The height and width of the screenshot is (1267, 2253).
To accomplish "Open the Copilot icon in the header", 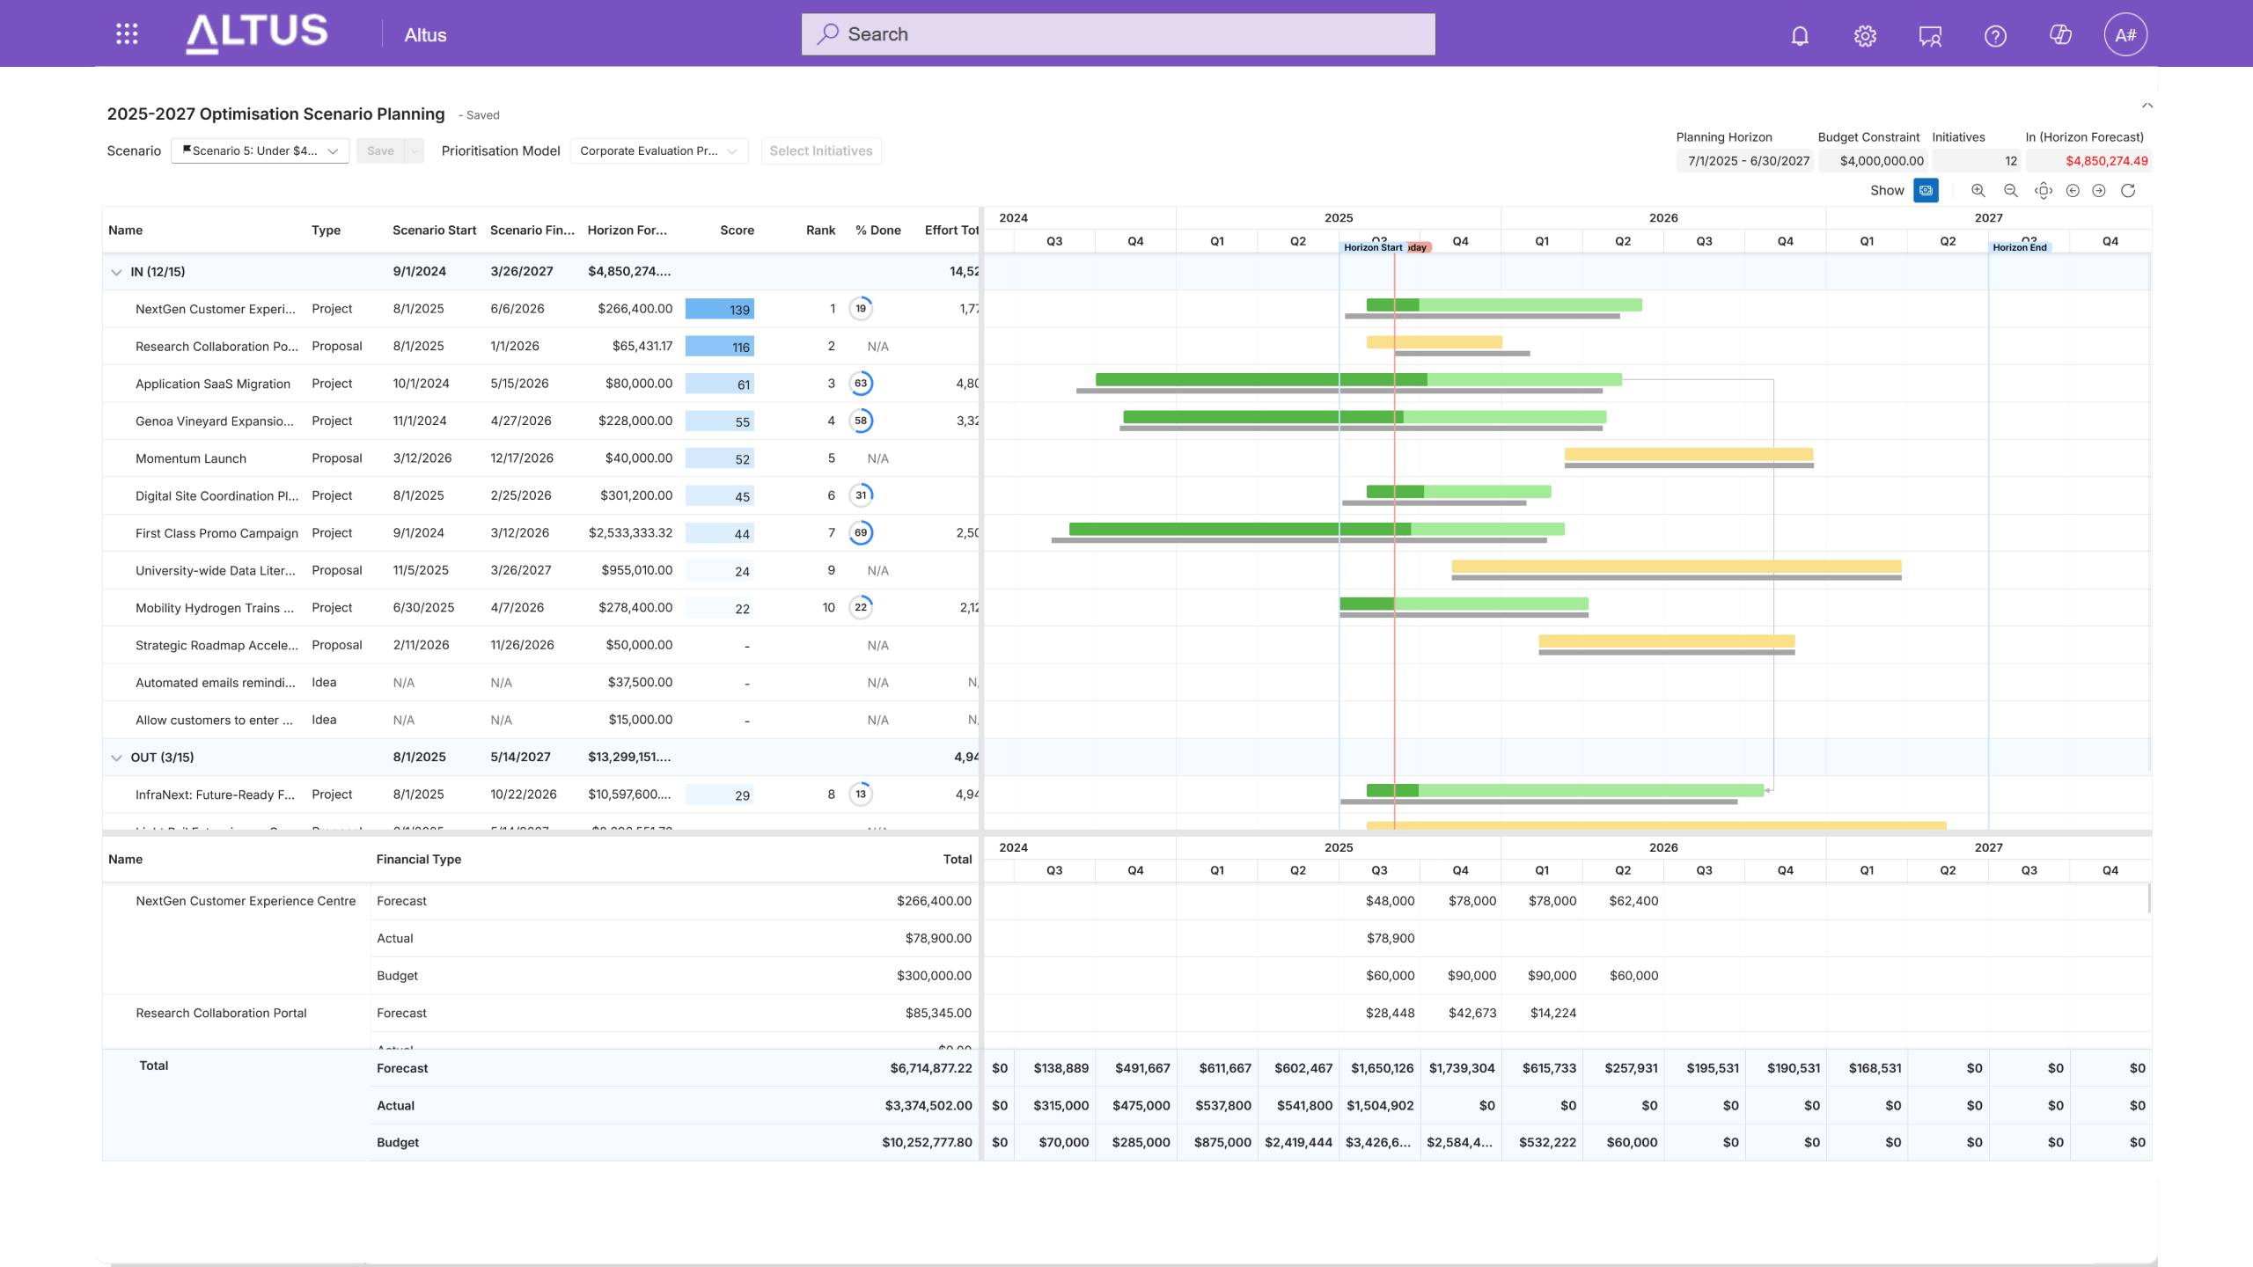I will (x=2060, y=35).
